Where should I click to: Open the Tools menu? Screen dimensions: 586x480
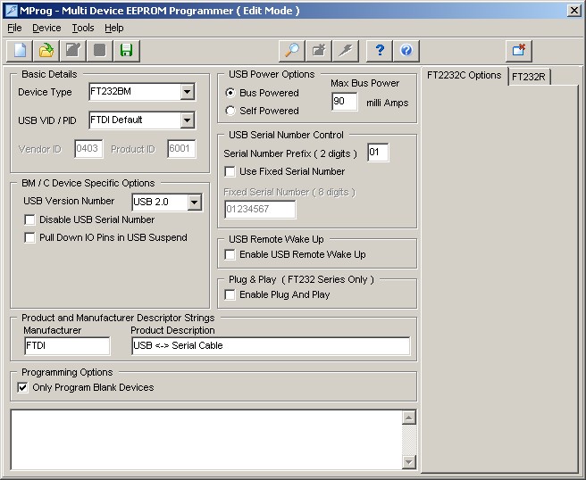82,28
